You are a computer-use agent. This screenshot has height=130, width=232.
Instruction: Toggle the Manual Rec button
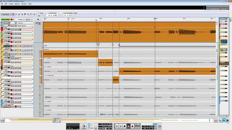click(5, 19)
